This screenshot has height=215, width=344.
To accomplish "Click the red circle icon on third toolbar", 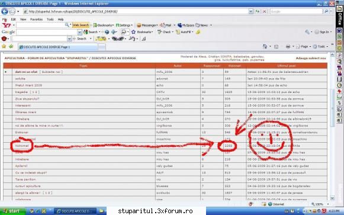I will pyautogui.click(x=4, y=39).
